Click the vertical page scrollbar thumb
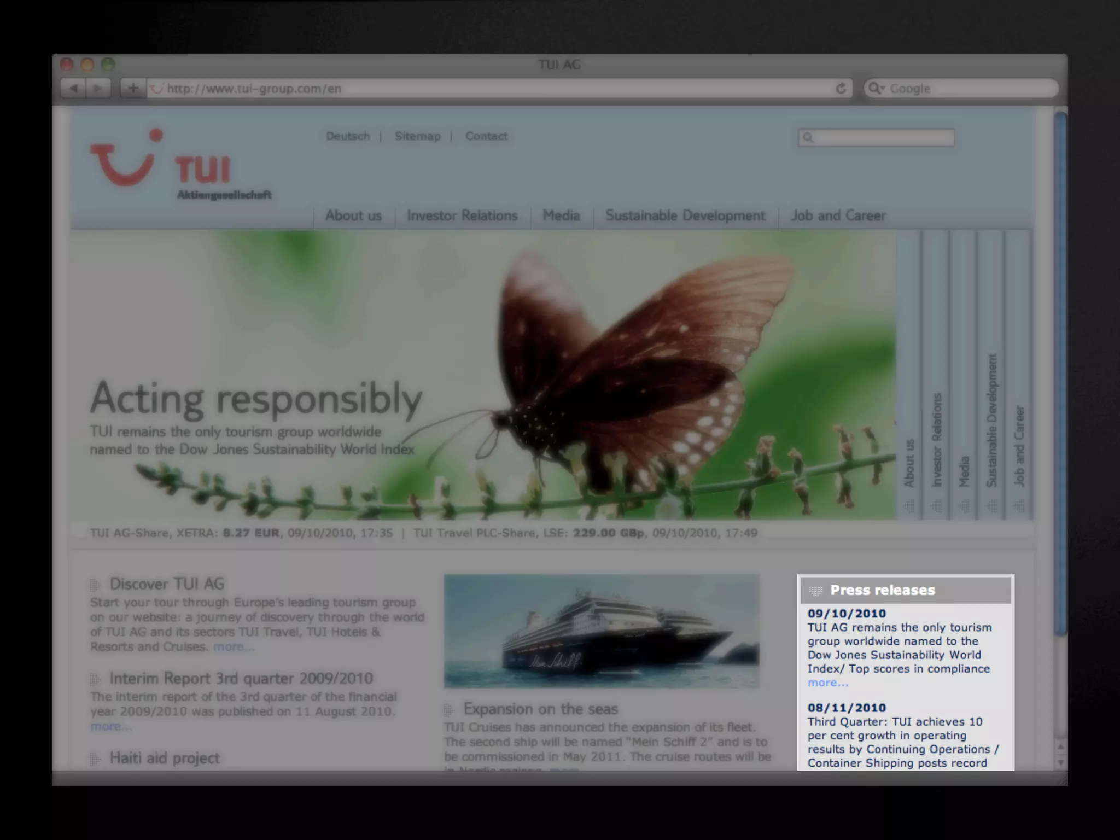Image resolution: width=1120 pixels, height=840 pixels. click(1061, 374)
